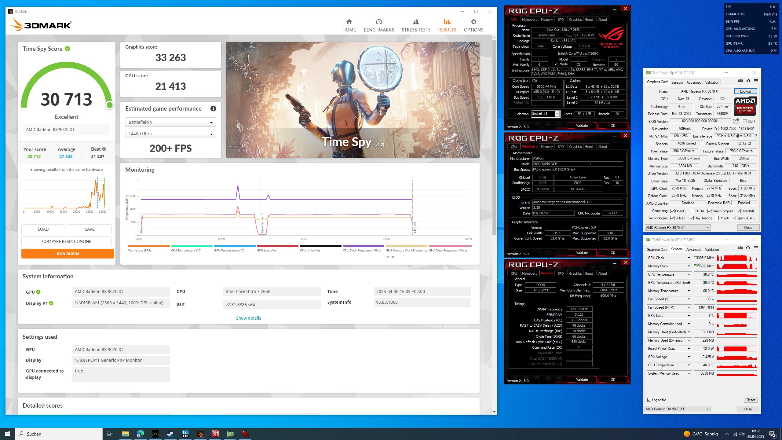
Task: Toggle the DirectCompute checkbox in GPU-Z
Action: tap(709, 211)
